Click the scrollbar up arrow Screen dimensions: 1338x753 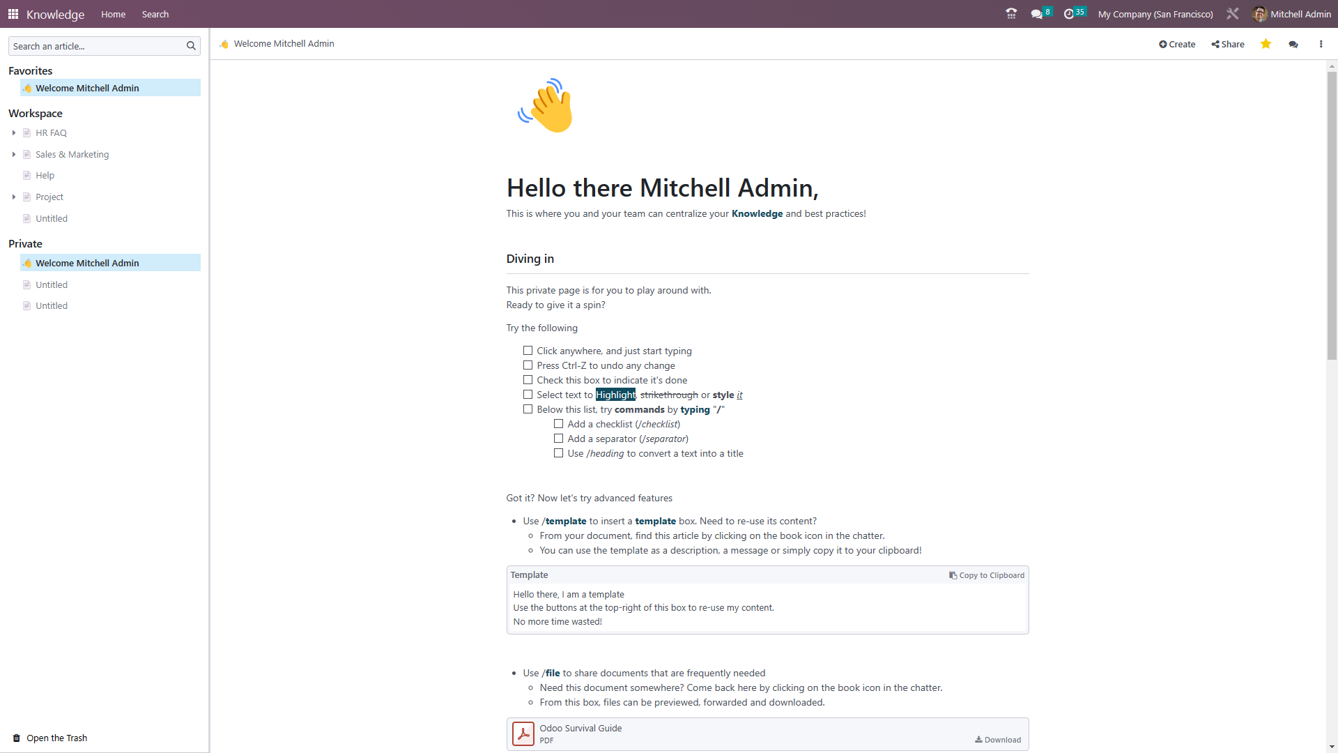1332,66
